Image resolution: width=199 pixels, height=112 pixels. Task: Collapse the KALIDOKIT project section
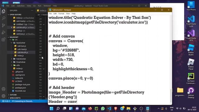(x=8, y=37)
